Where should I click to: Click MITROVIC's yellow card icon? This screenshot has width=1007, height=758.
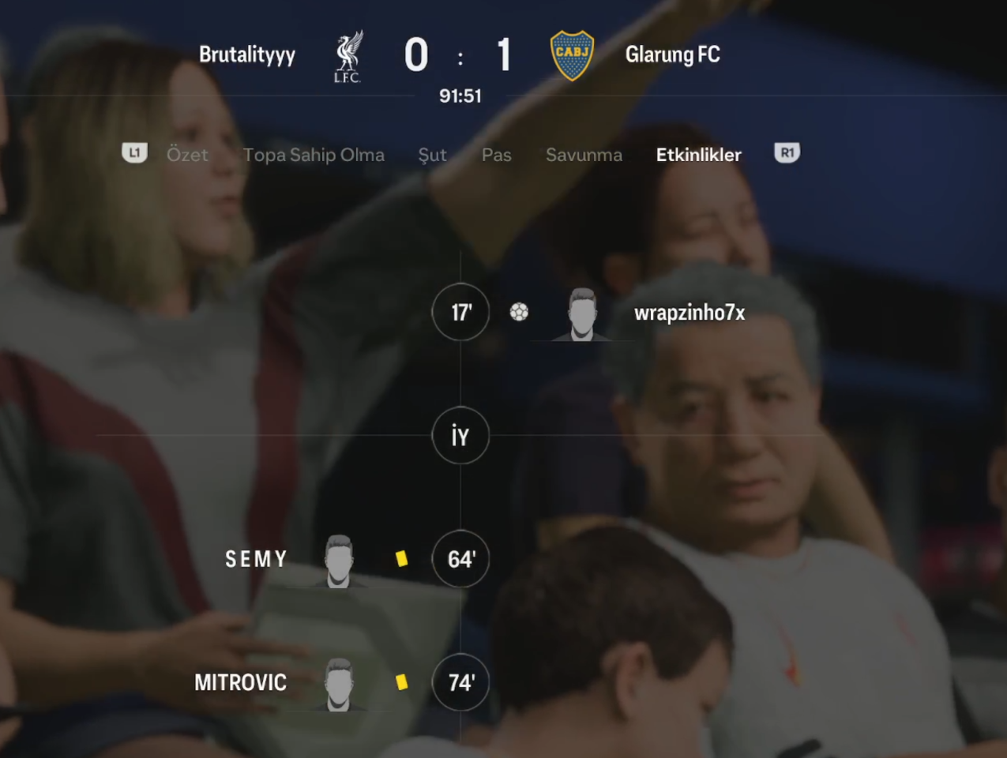tap(402, 682)
